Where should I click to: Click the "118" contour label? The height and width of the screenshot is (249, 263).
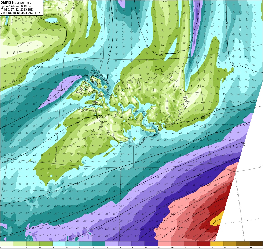tap(193, 216)
